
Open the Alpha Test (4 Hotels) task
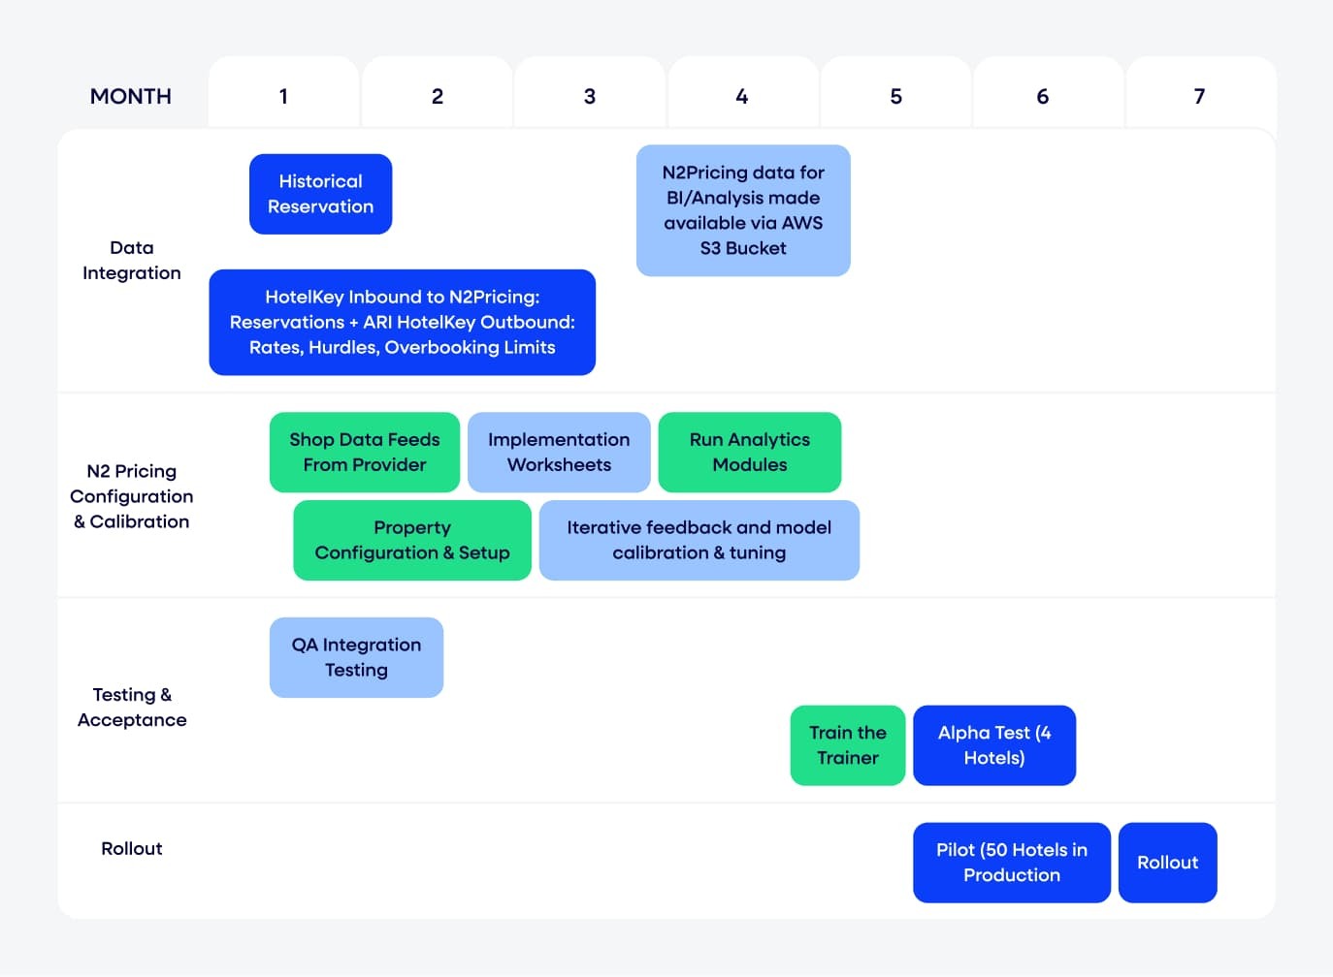point(993,745)
